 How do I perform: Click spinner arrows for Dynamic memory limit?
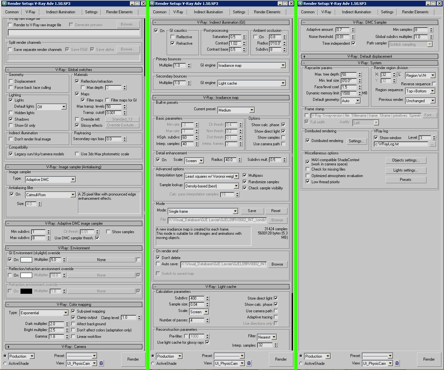tap(360, 93)
